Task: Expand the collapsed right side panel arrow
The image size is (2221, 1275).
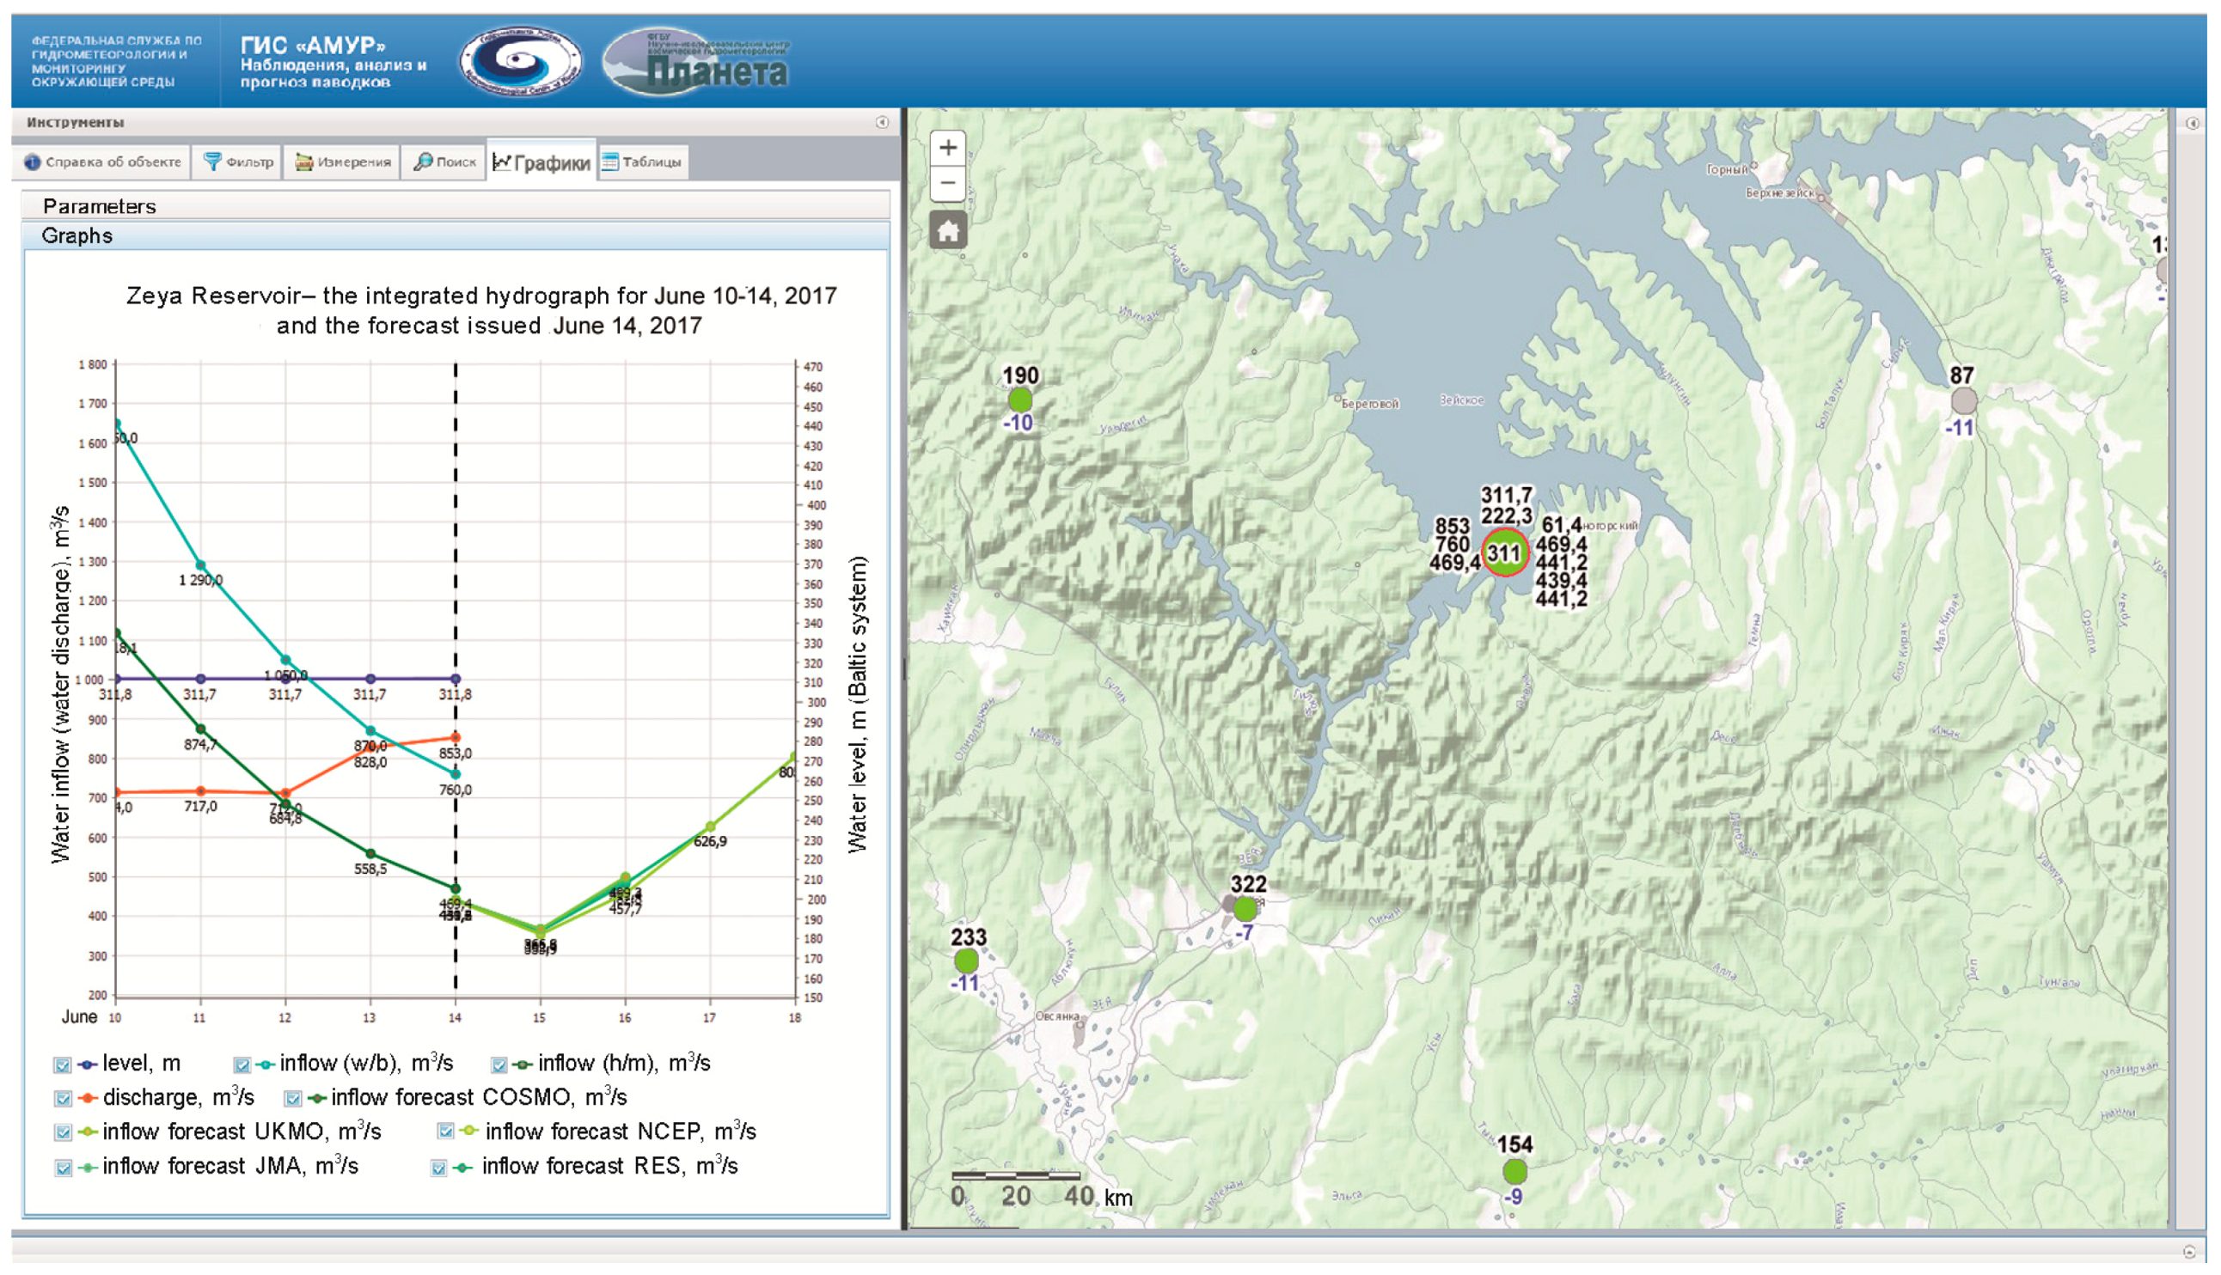Action: [2192, 124]
